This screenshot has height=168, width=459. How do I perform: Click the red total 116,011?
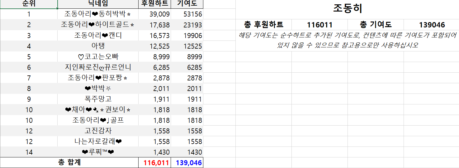155,162
